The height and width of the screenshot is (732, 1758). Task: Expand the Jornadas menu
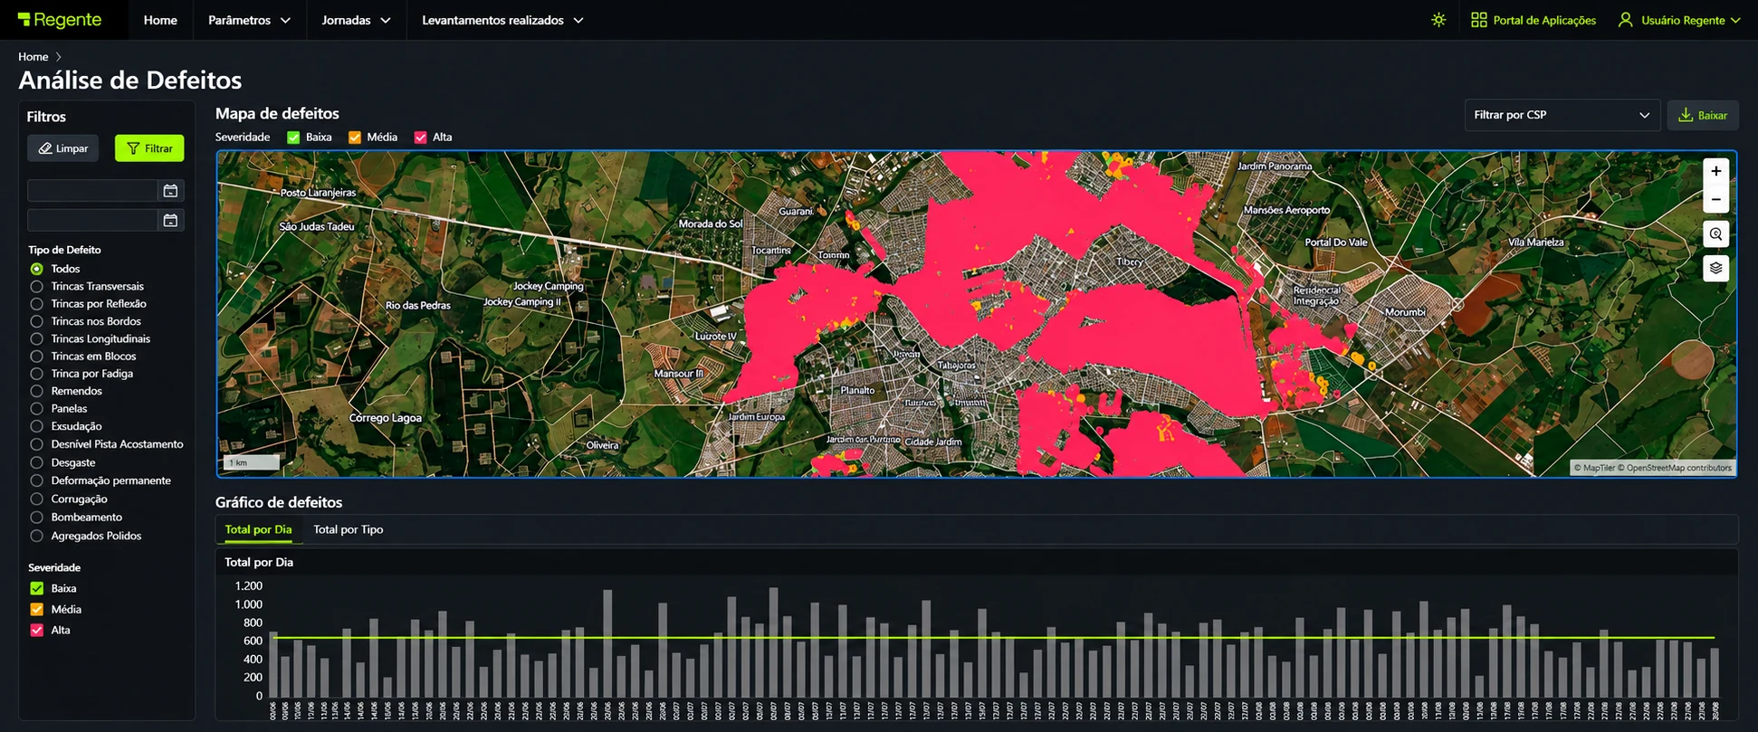point(356,20)
